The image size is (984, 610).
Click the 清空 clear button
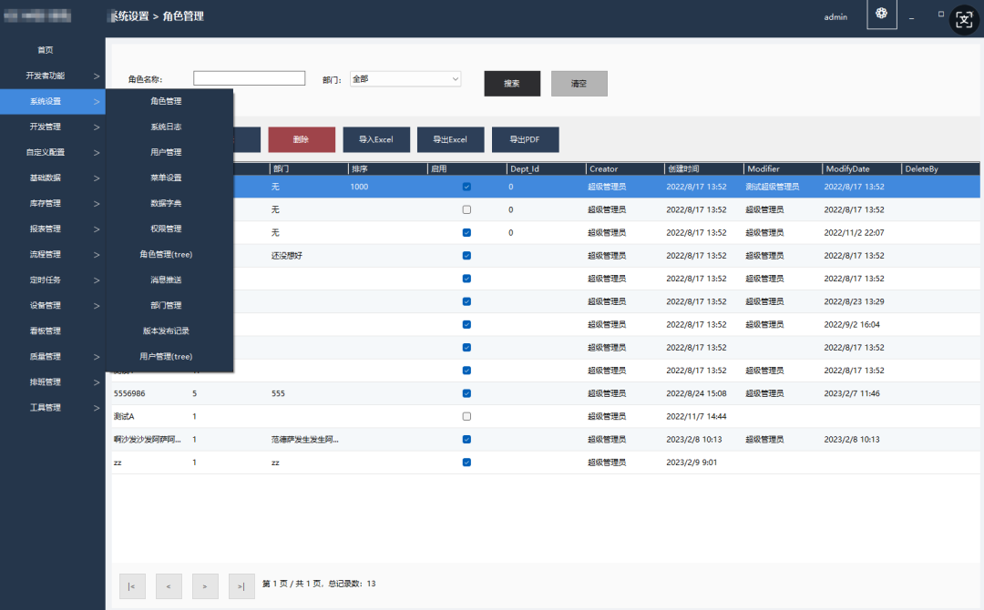[579, 84]
